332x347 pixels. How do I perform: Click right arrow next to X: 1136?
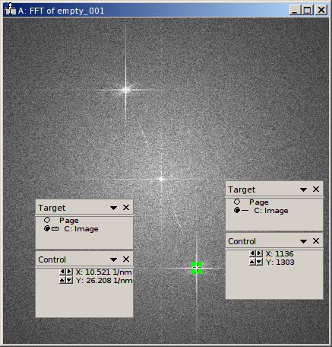[x=259, y=253]
